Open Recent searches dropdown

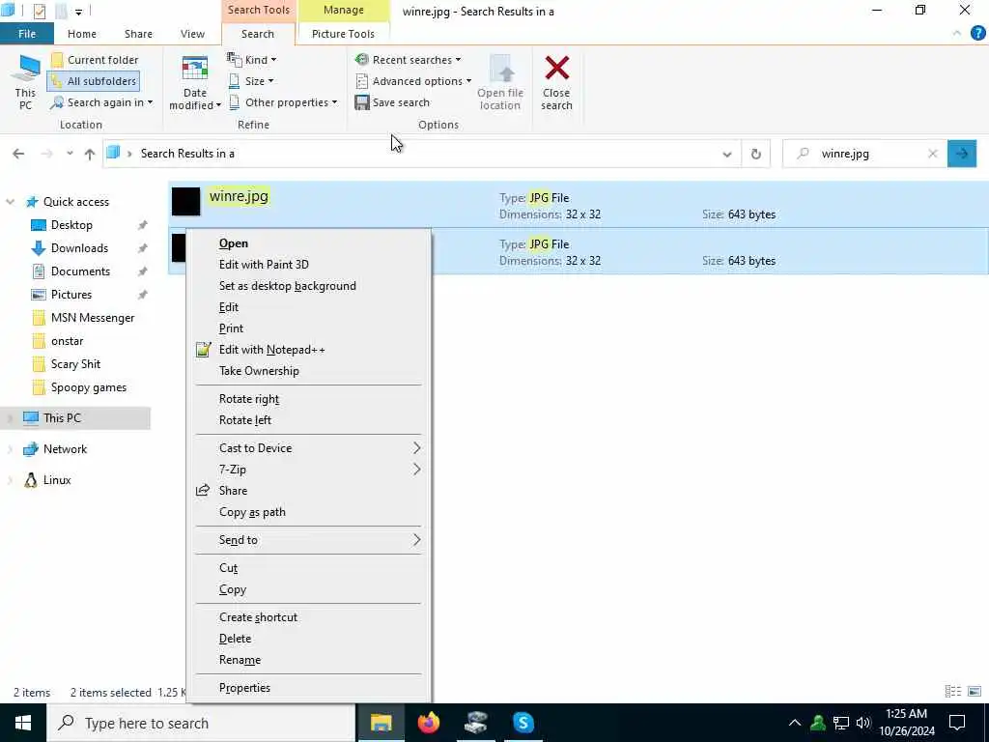click(x=408, y=60)
